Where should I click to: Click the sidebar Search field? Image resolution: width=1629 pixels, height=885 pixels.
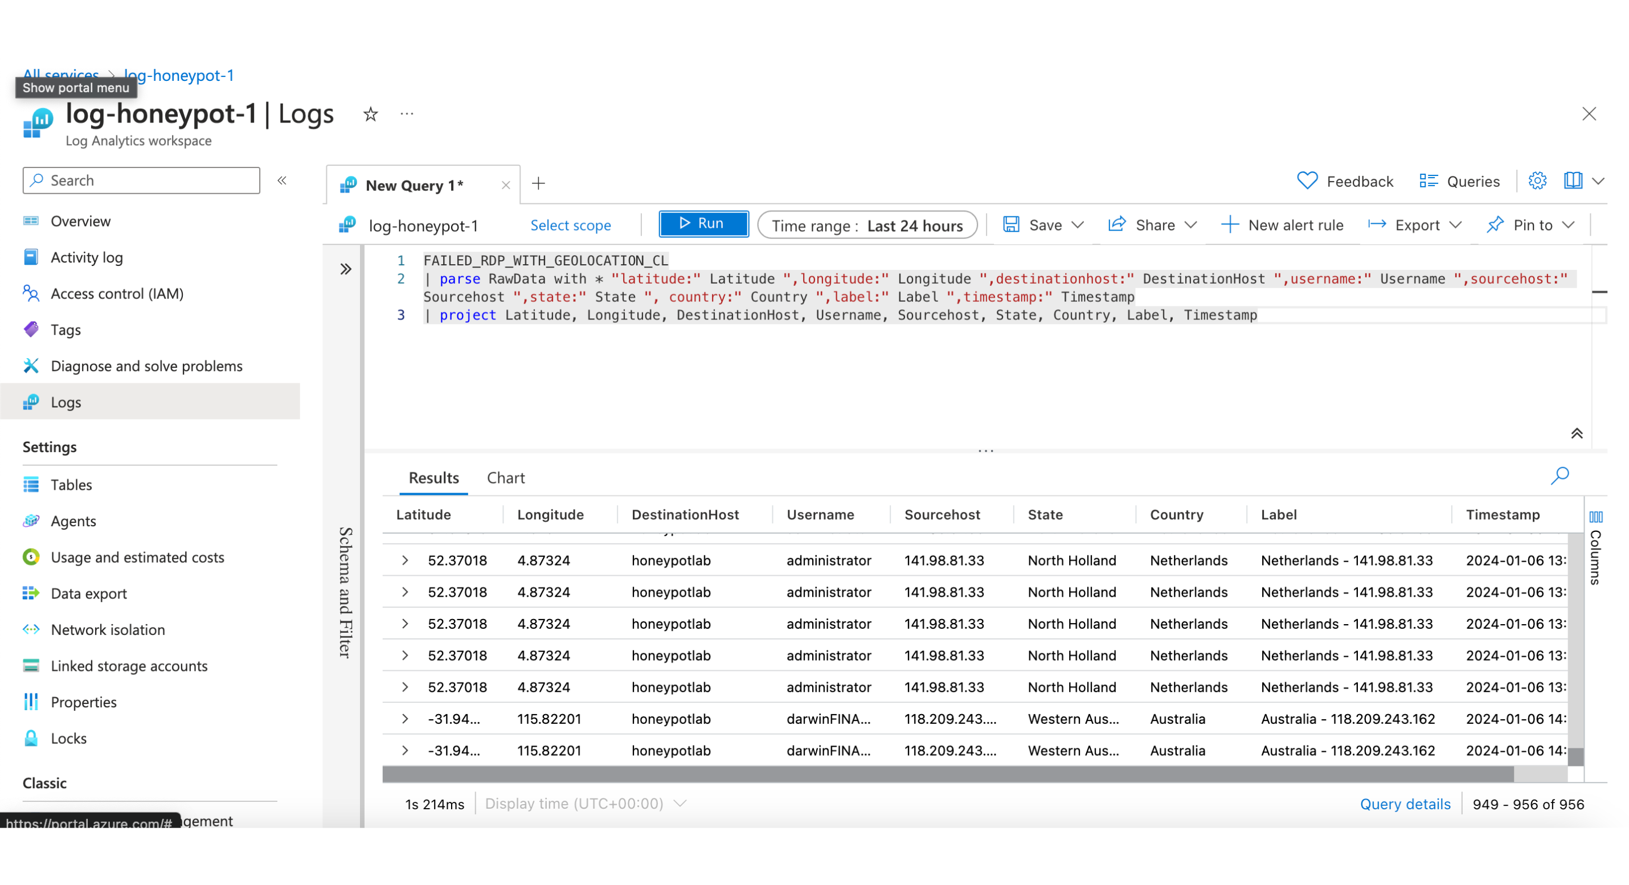[x=142, y=181]
